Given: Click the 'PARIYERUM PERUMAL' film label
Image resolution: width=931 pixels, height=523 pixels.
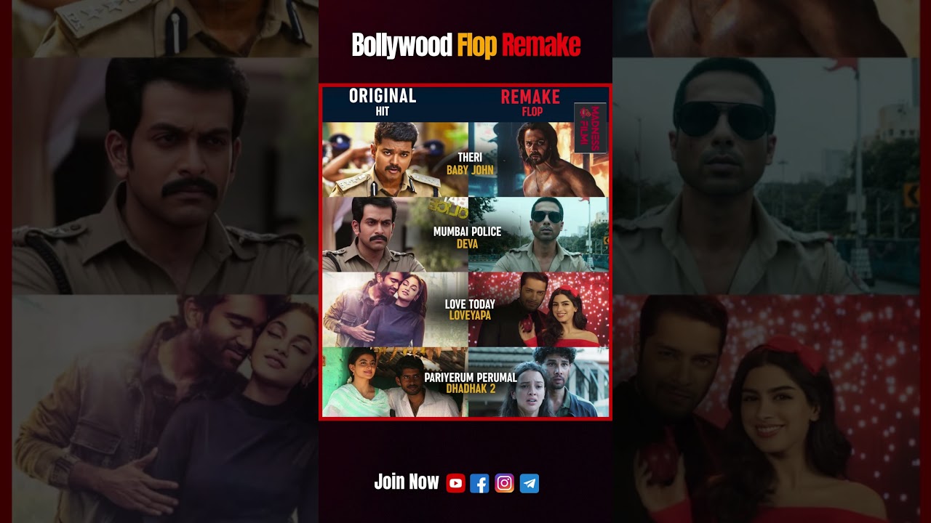Looking at the screenshot, I should coord(471,378).
